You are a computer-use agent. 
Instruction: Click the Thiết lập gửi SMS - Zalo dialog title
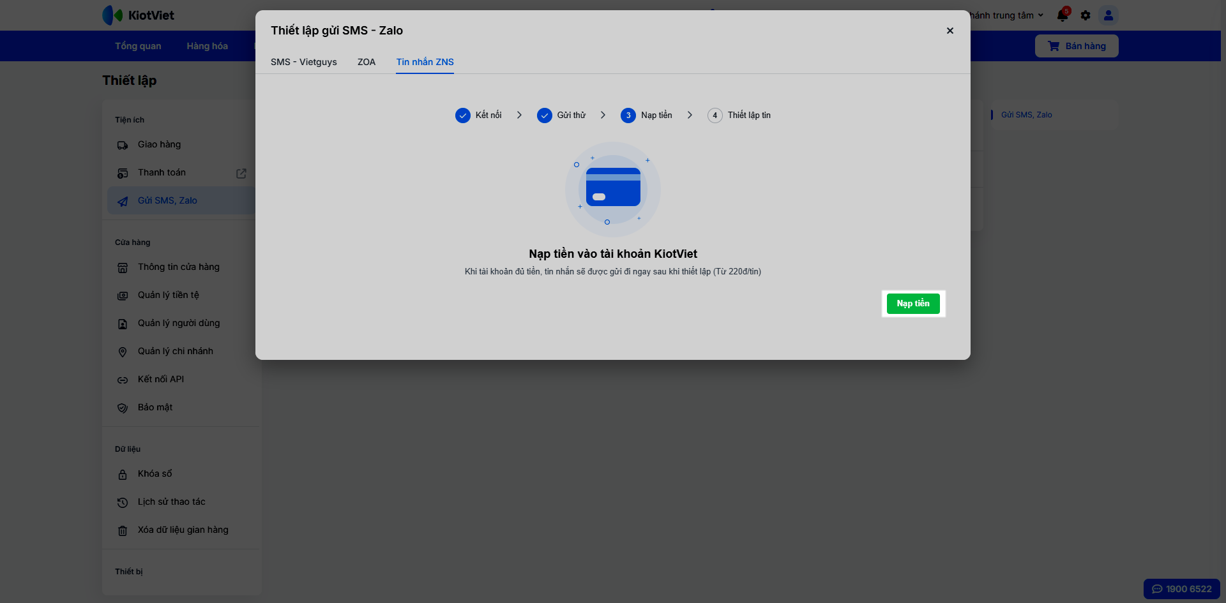coord(337,31)
